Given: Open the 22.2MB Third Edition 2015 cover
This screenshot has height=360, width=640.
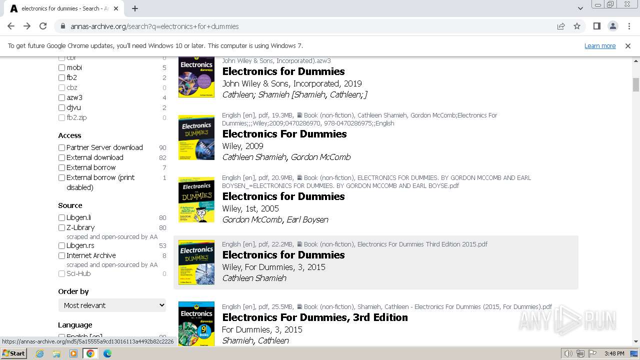Looking at the screenshot, I should [x=196, y=262].
